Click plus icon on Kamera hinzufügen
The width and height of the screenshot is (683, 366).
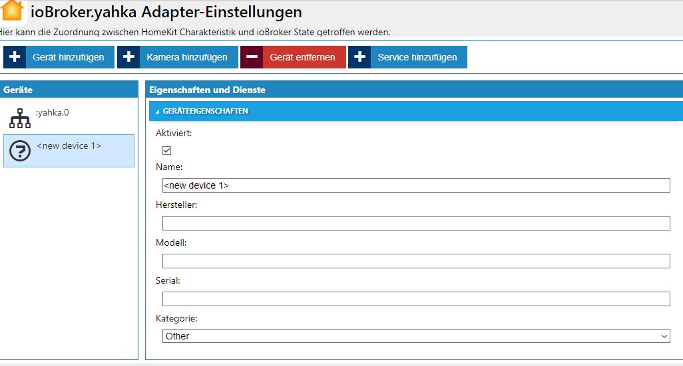[128, 57]
